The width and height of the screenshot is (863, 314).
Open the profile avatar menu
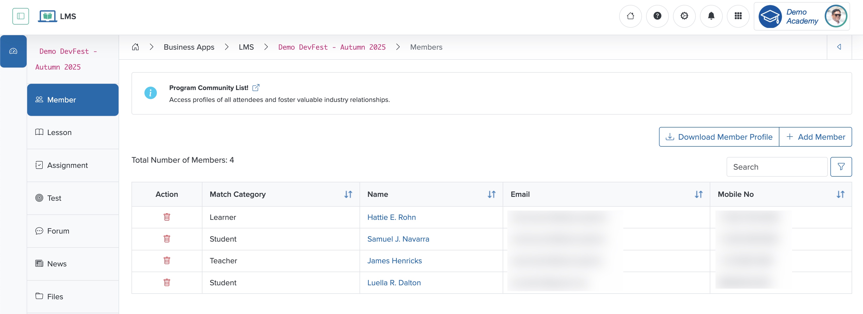(x=836, y=16)
